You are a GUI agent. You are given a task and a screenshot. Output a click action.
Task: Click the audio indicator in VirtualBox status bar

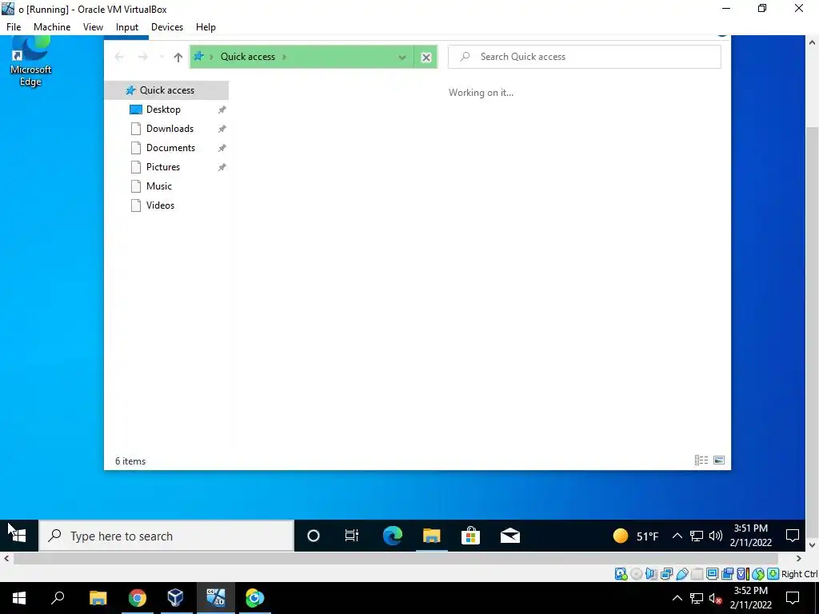[x=651, y=574]
